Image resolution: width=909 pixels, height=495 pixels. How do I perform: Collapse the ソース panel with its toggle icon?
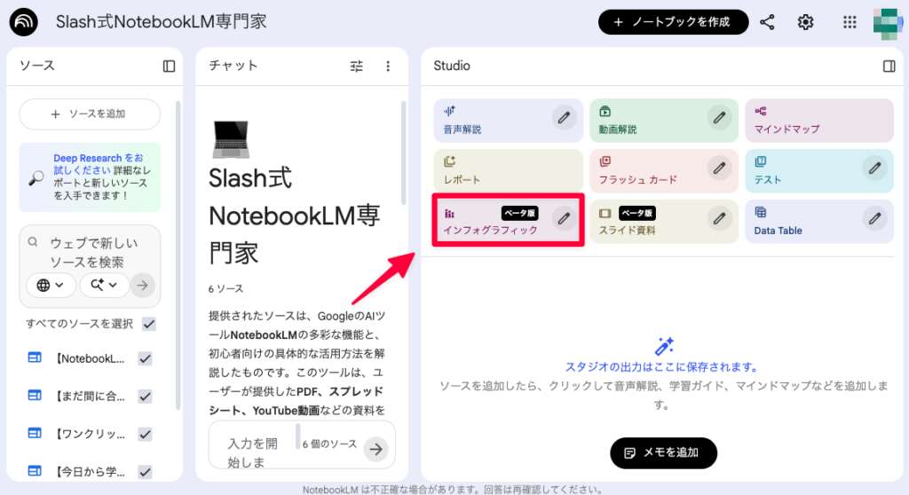click(169, 66)
